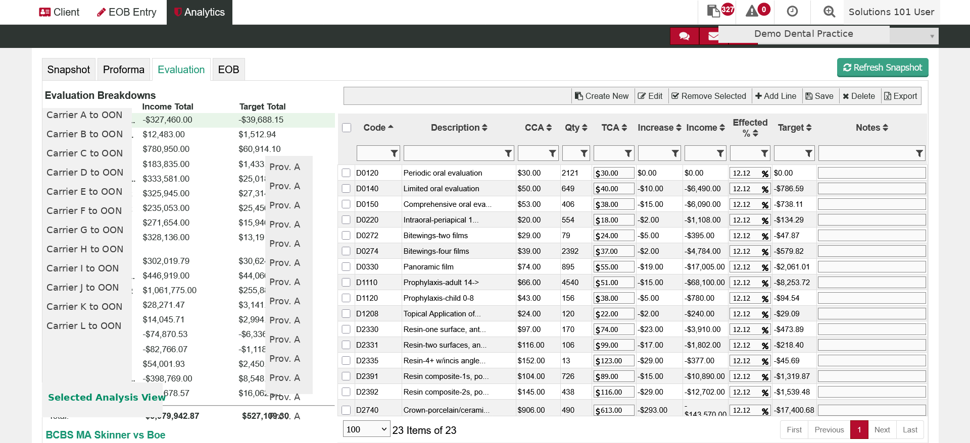The height and width of the screenshot is (443, 970).
Task: Open the EOB Entry menu
Action: coord(127,12)
